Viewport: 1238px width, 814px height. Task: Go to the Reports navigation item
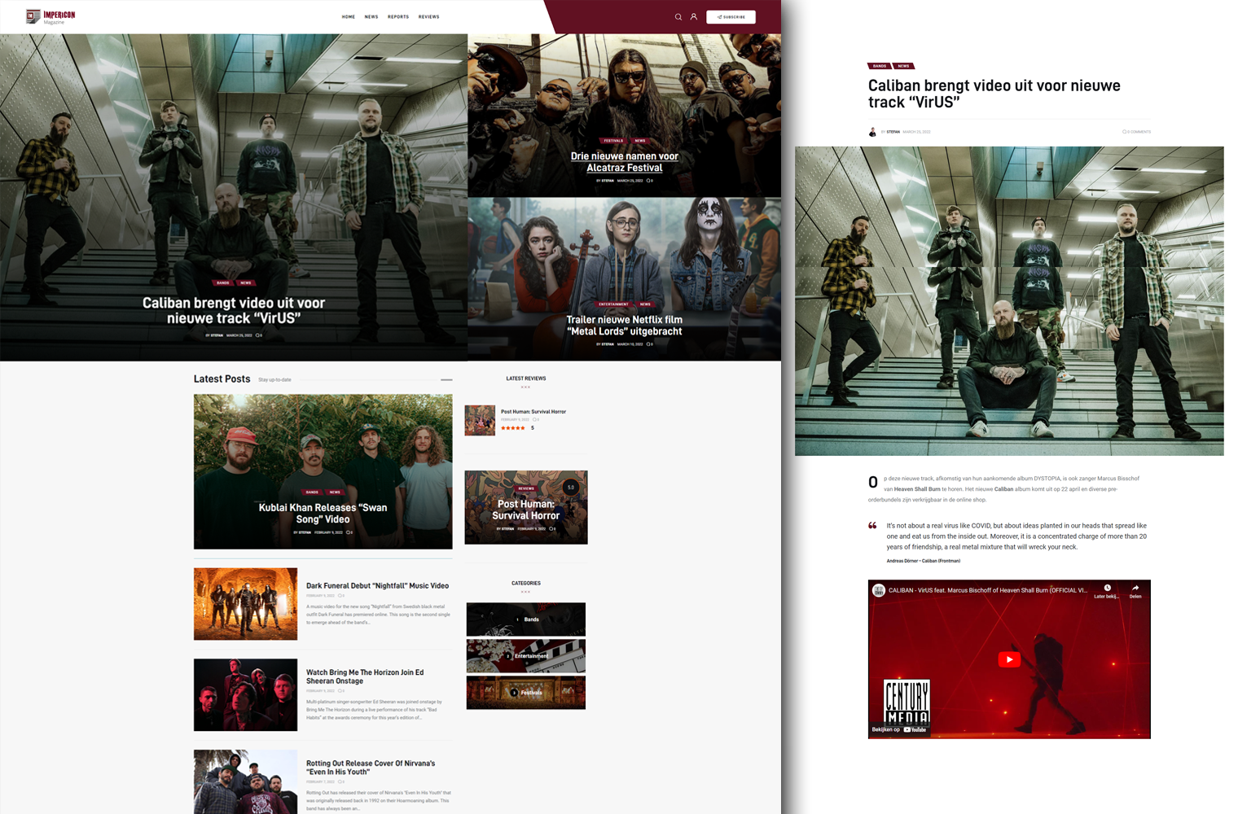tap(398, 17)
